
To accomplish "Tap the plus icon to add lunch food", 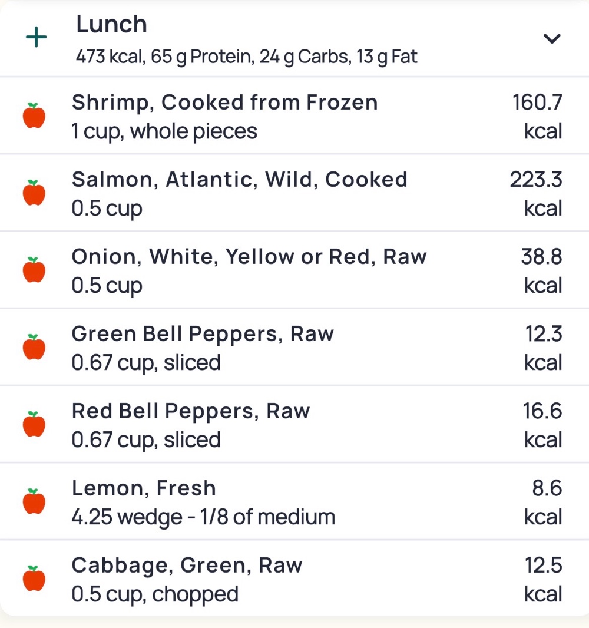I will [36, 37].
